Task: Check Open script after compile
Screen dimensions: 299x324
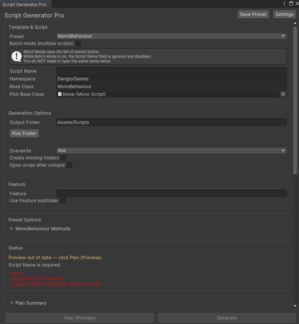Action: coord(69,165)
